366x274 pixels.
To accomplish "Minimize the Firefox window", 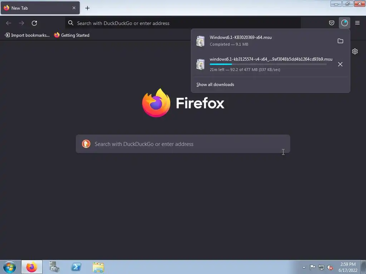I will [336, 4].
